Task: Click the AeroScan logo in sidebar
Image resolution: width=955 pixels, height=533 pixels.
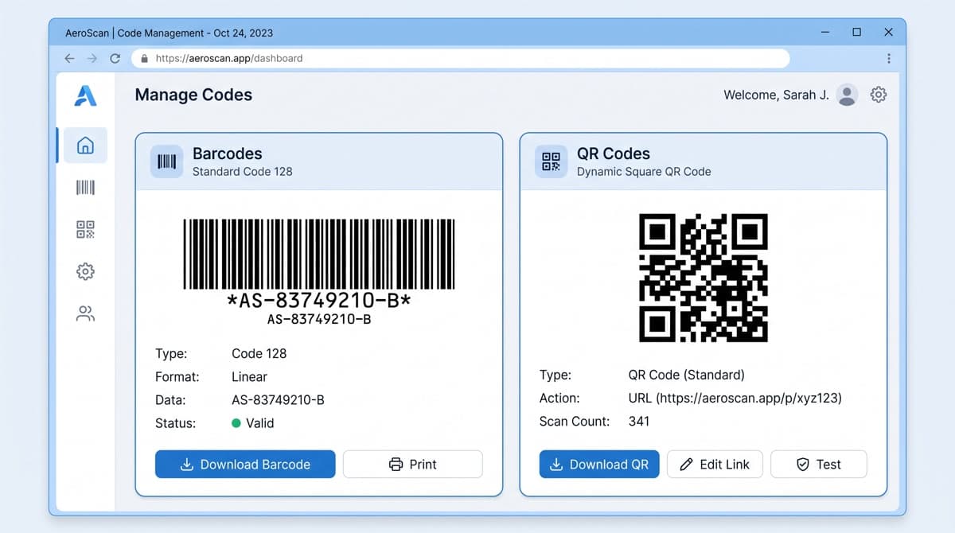Action: (x=85, y=95)
